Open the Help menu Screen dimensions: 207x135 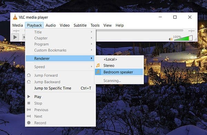(x=120, y=25)
